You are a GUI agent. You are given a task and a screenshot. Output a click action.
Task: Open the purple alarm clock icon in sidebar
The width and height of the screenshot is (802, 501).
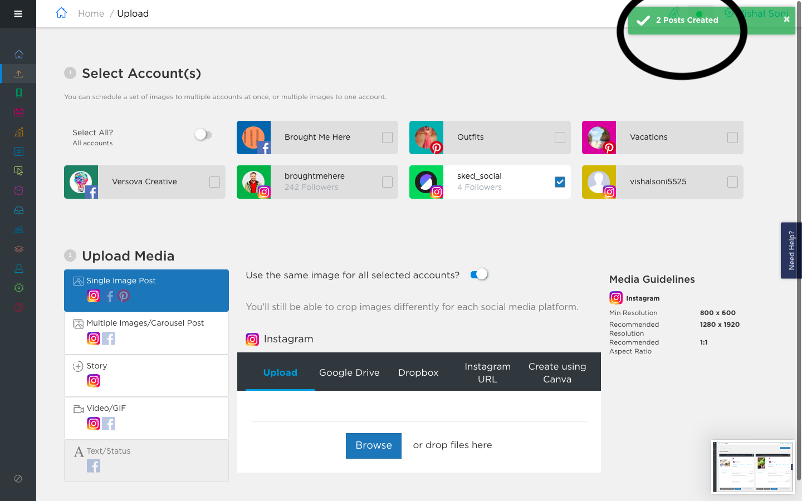(19, 190)
